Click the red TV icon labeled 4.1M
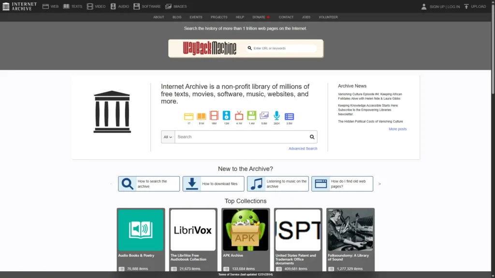Image resolution: width=495 pixels, height=278 pixels. [x=239, y=115]
